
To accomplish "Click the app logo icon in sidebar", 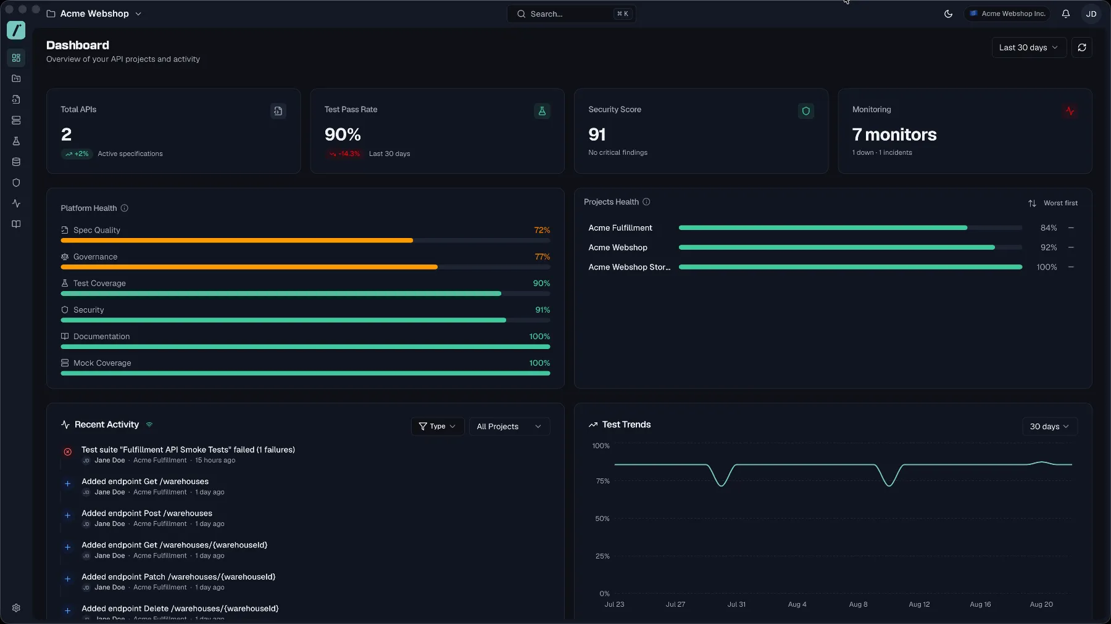I will (x=16, y=30).
